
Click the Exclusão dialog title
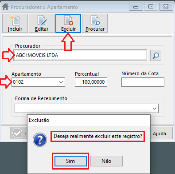[x=39, y=120]
